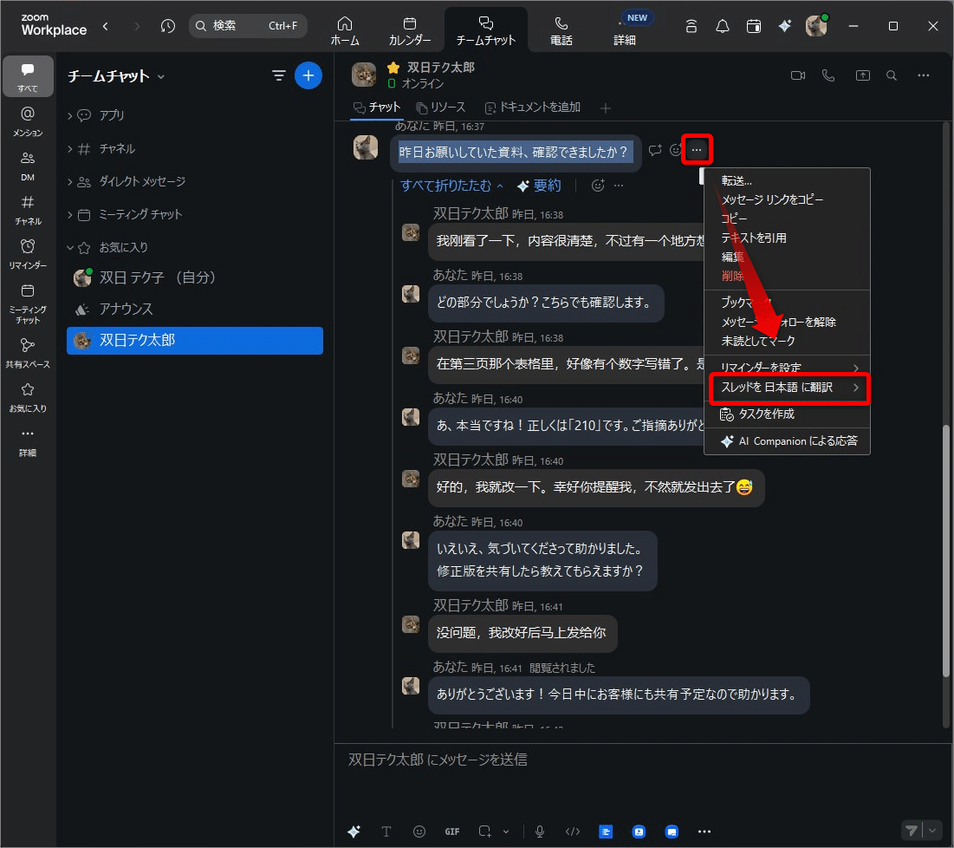Select AI Companion による応答 menu item
This screenshot has height=848, width=954.
pos(786,441)
